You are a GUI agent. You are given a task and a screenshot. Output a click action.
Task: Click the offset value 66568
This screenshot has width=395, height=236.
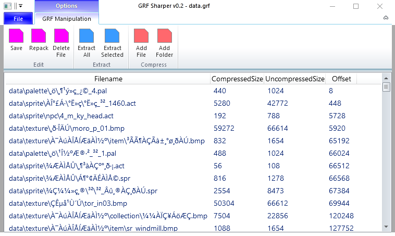tap(339, 178)
